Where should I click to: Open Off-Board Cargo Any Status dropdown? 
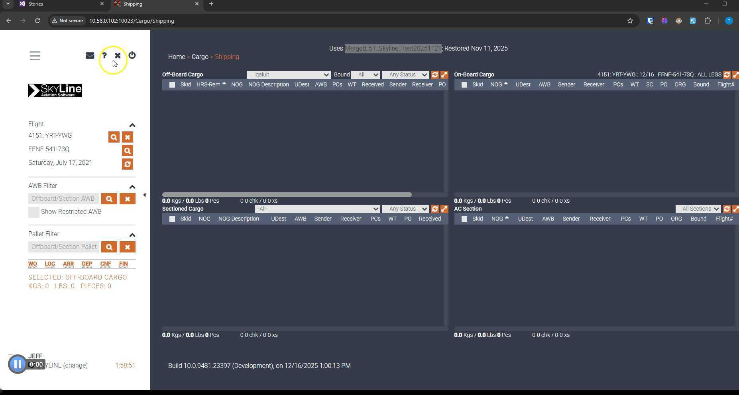(x=405, y=75)
